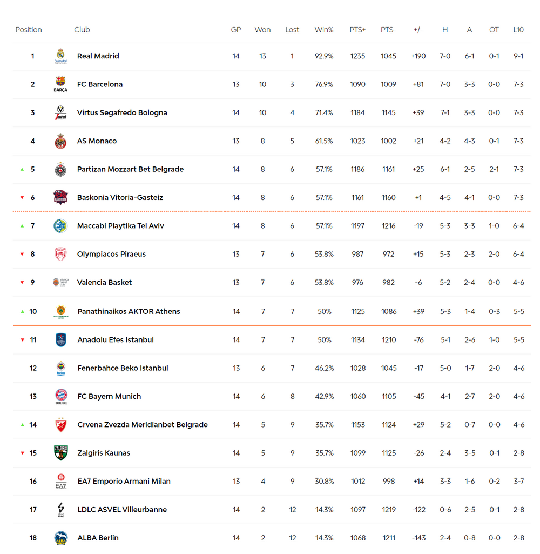This screenshot has width=540, height=554.
Task: Select the Maccabi Playtika Tel Aviv logo
Action: [x=60, y=226]
